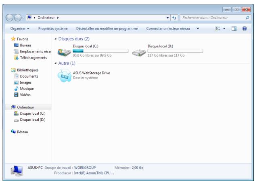Screen dimensions: 255x181
Task: Click the Vidéos film icon
Action: [16, 95]
